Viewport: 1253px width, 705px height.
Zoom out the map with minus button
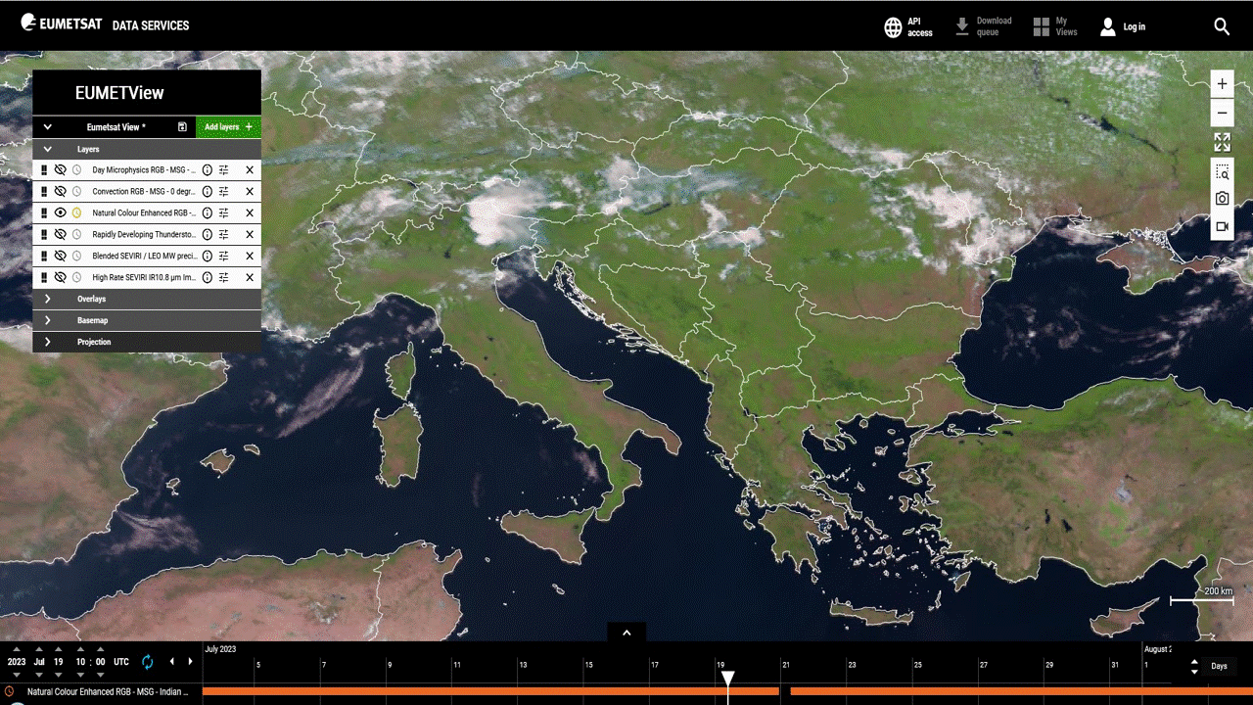click(x=1222, y=113)
